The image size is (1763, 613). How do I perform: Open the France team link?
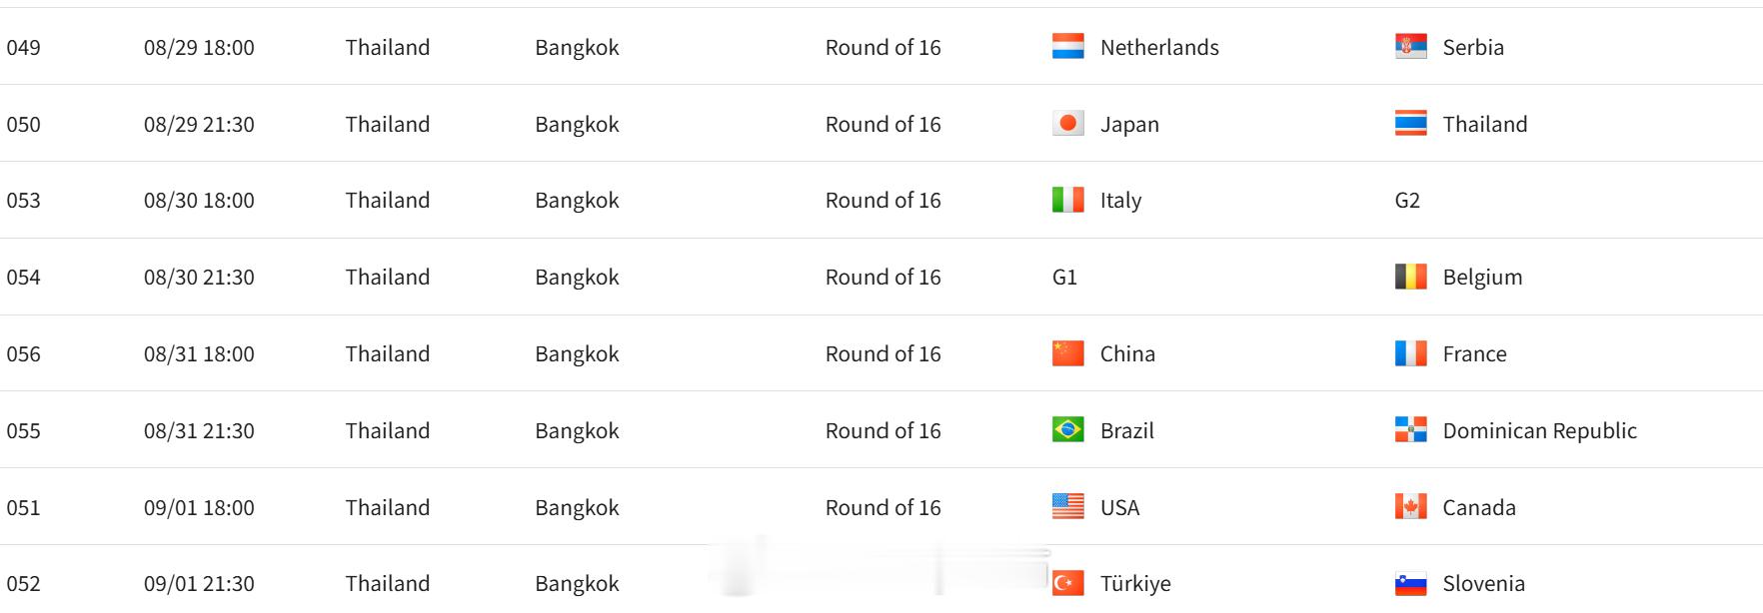click(x=1474, y=353)
